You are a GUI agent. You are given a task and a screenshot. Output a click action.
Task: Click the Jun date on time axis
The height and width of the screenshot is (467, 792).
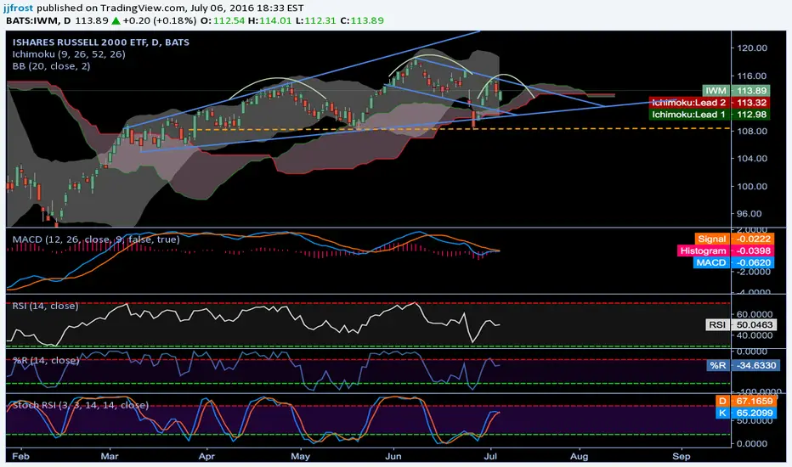(393, 457)
